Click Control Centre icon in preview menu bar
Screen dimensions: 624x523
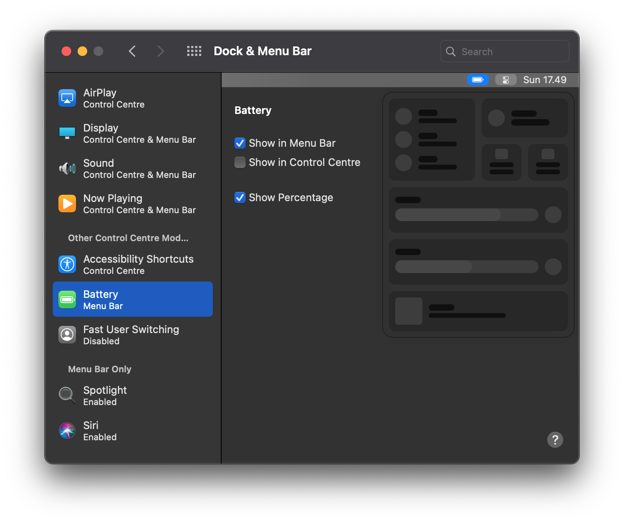(506, 80)
